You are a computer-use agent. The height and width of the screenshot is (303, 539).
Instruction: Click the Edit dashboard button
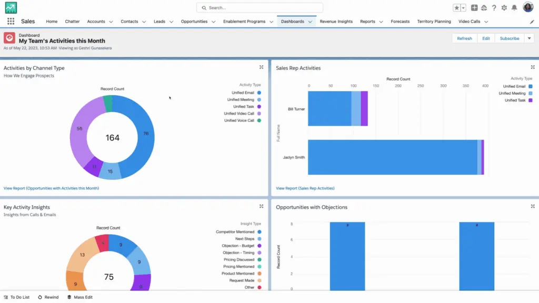486,38
